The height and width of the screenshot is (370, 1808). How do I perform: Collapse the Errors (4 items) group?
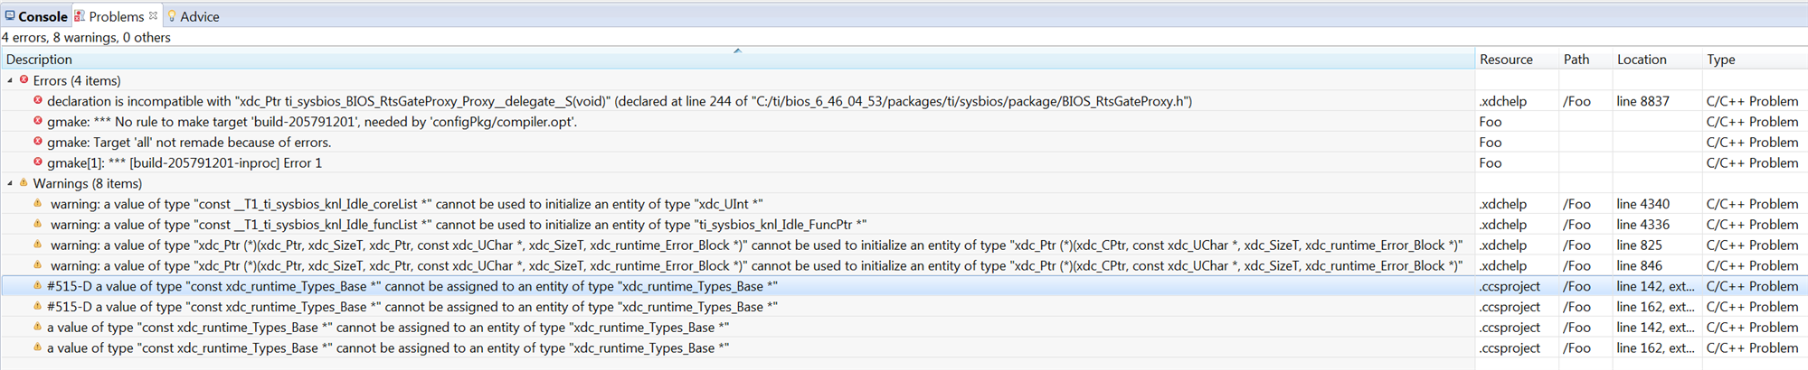point(11,80)
